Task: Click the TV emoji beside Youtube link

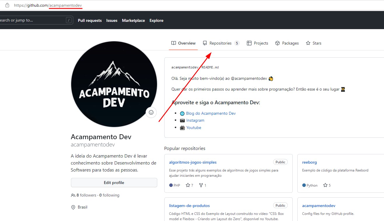Action: 182,128
